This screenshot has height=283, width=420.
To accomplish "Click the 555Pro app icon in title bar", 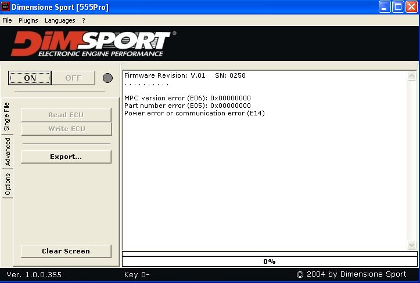I will coord(7,7).
